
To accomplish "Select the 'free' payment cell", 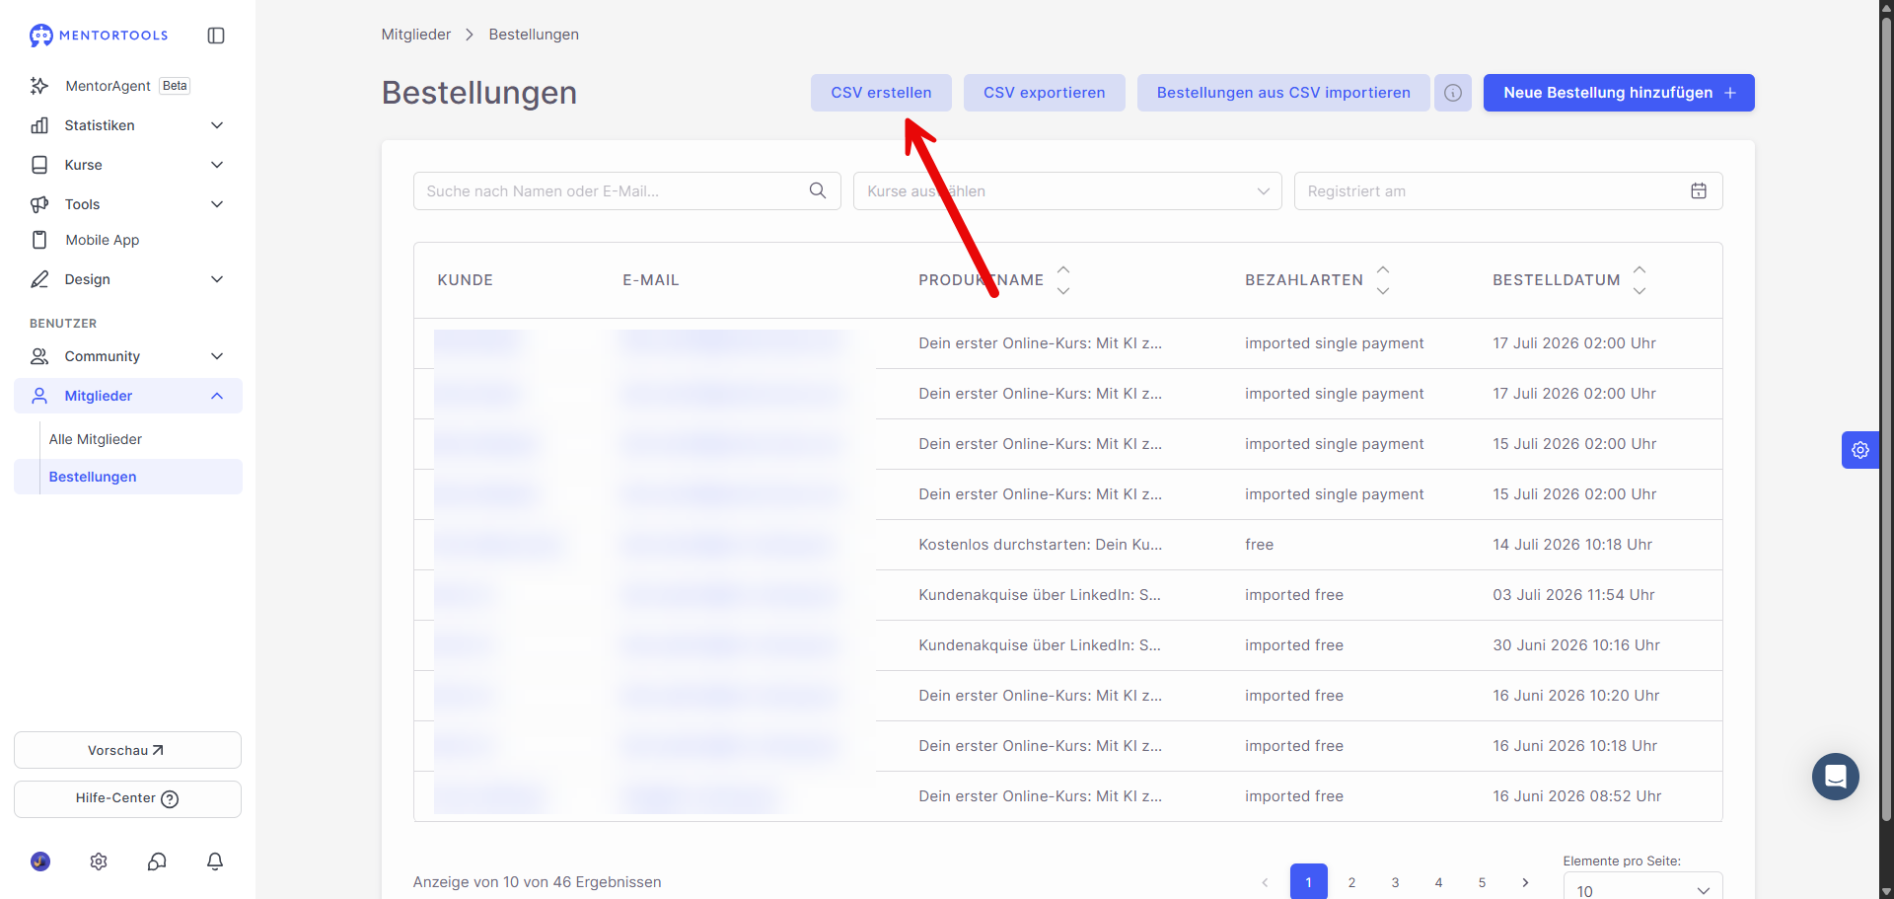I will [1260, 545].
